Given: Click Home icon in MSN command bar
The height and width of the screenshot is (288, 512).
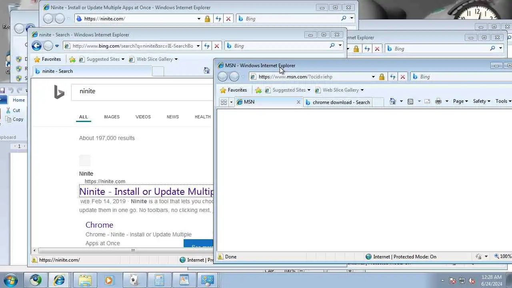Looking at the screenshot, I should pos(393,101).
